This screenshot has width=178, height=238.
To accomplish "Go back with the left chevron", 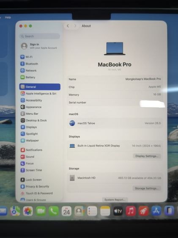I will (68, 26).
